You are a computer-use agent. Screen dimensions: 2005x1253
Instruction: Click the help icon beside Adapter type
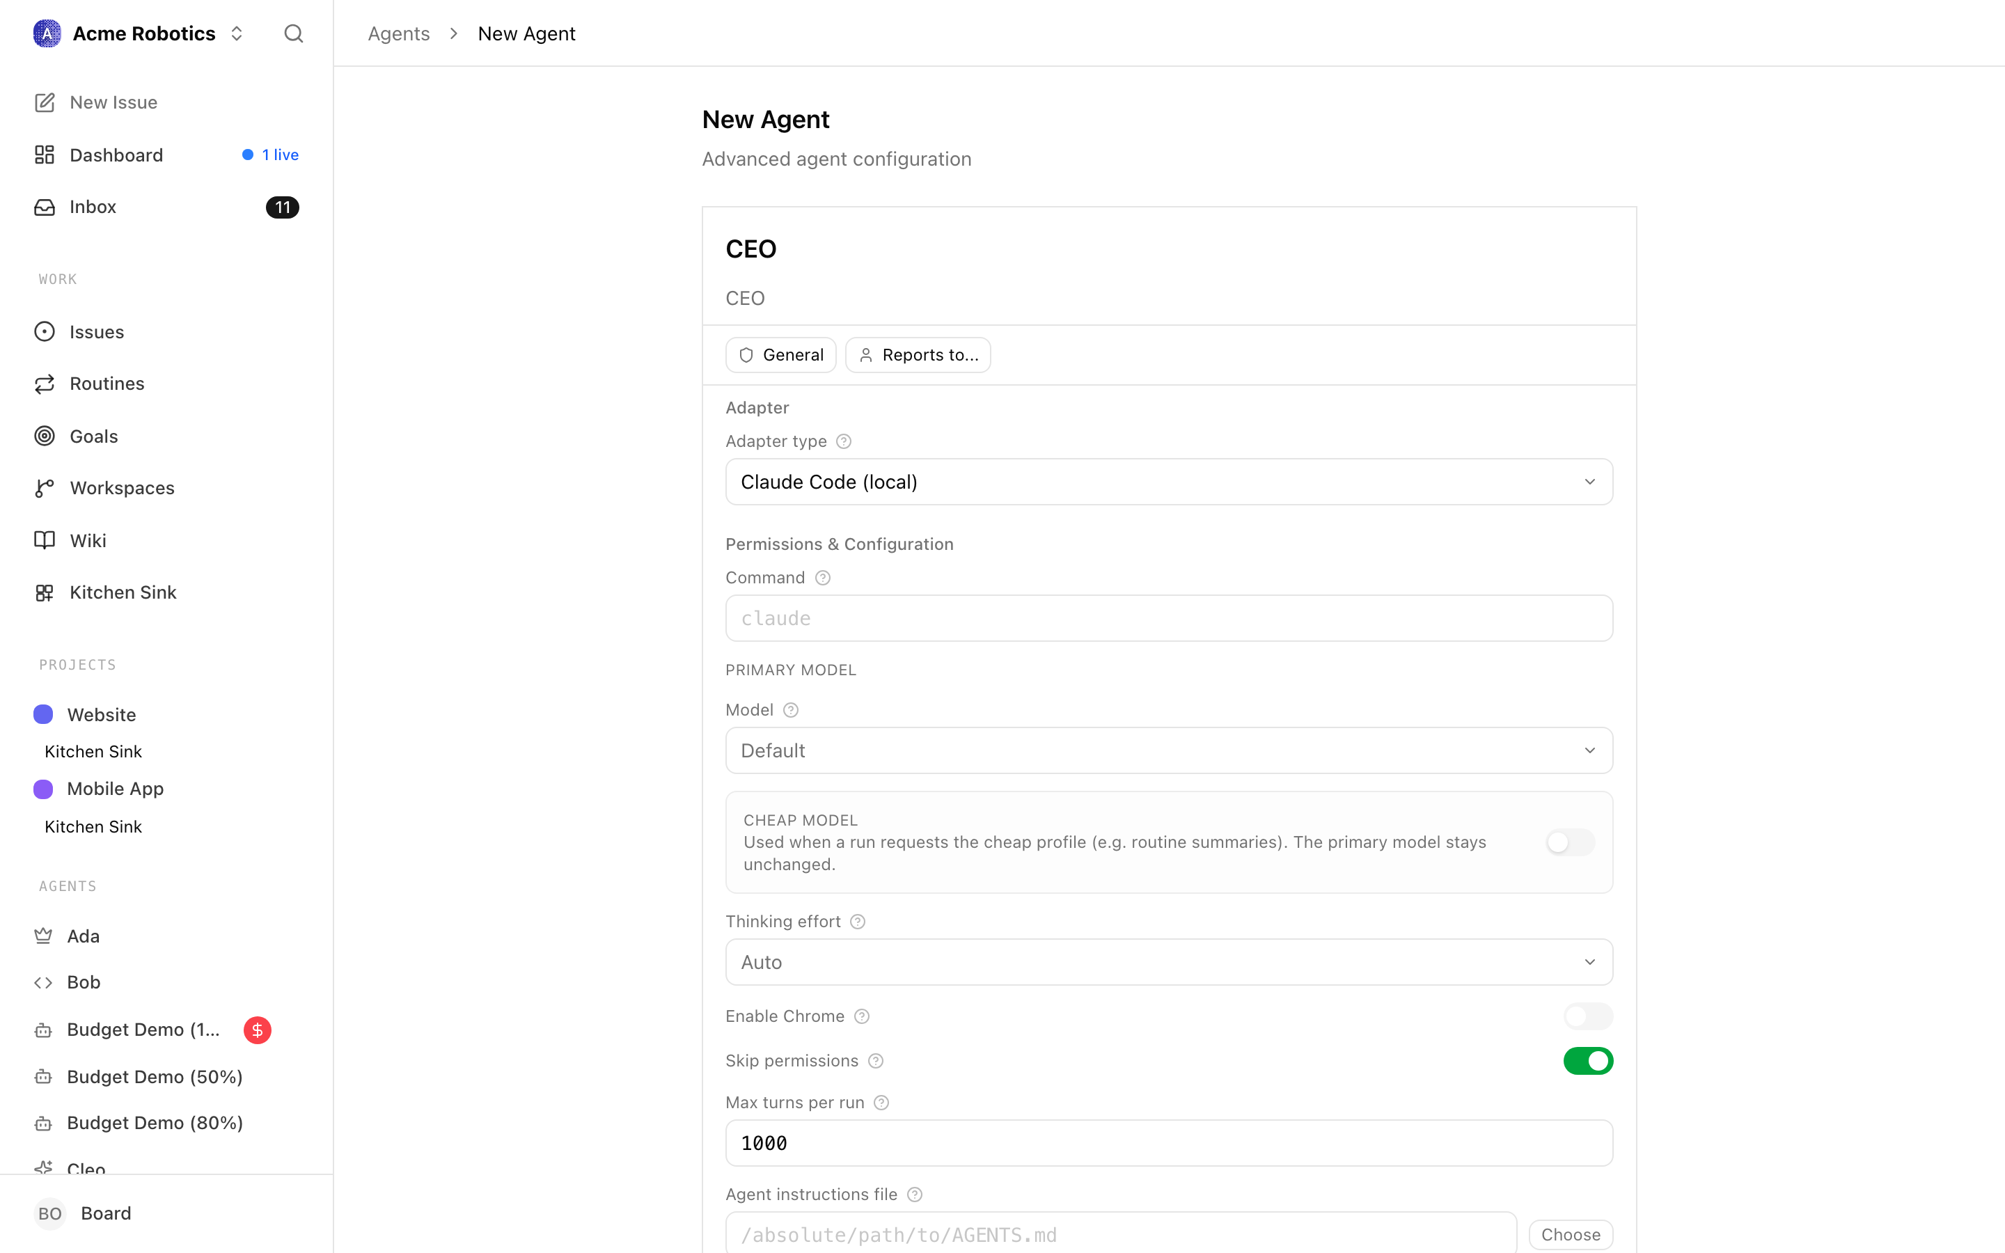(844, 442)
